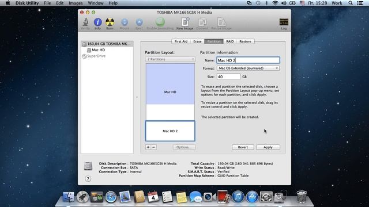Switch to the Erase tab
369x207 pixels.
click(x=197, y=41)
